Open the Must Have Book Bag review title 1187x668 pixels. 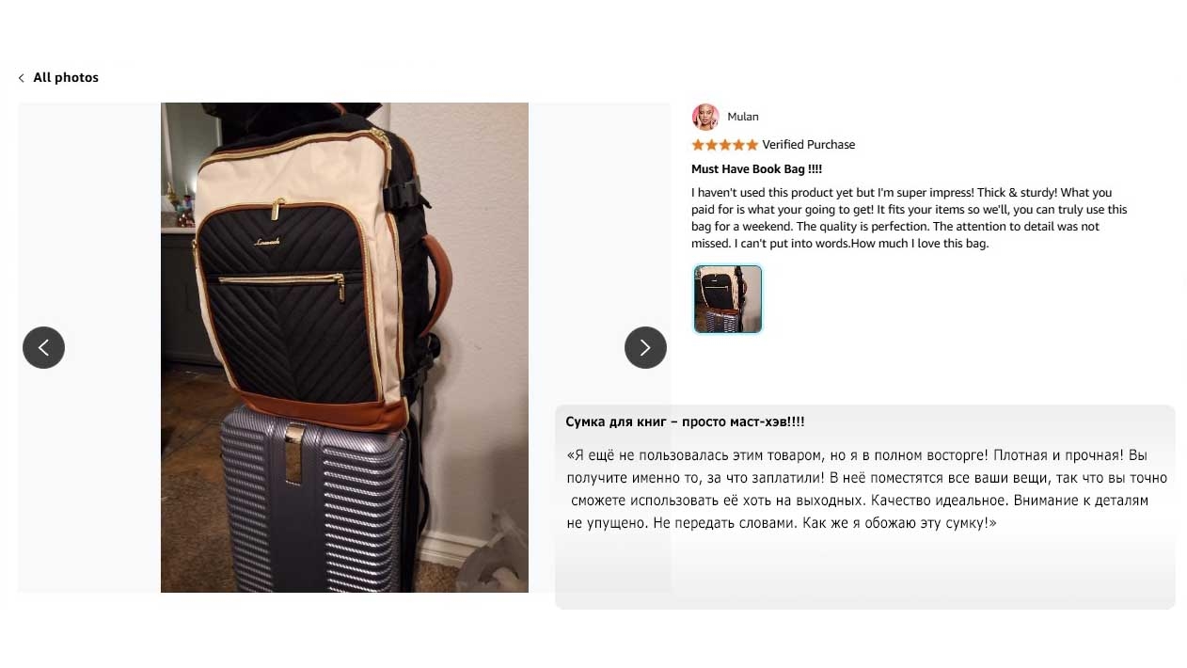(757, 169)
